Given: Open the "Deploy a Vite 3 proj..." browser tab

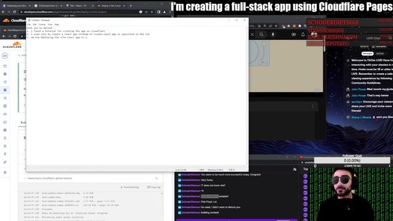Looking at the screenshot, I should [111, 6].
